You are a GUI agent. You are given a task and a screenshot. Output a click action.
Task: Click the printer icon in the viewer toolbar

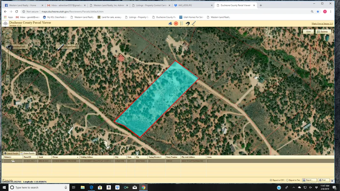pyautogui.click(x=170, y=23)
